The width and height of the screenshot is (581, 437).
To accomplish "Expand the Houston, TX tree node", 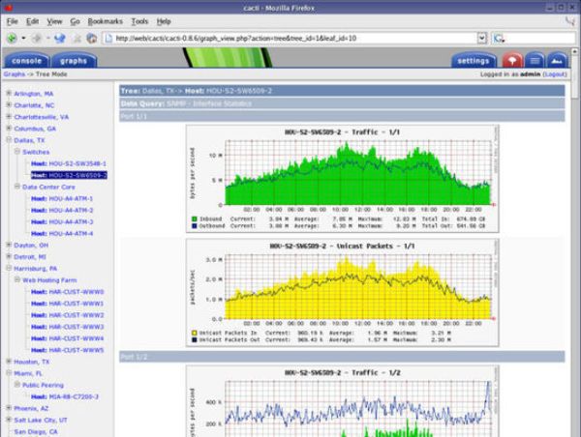I will 9,362.
